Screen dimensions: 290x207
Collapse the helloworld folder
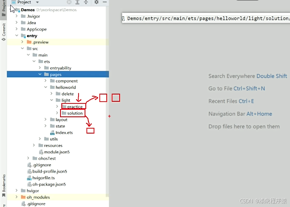pos(45,87)
